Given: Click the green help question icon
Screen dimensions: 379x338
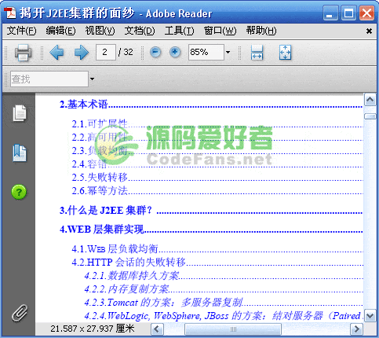Looking at the screenshot, I should point(19,192).
